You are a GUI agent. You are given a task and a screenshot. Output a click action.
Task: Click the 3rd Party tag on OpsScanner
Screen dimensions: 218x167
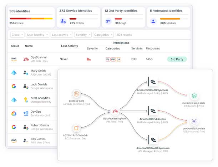pyautogui.click(x=177, y=59)
